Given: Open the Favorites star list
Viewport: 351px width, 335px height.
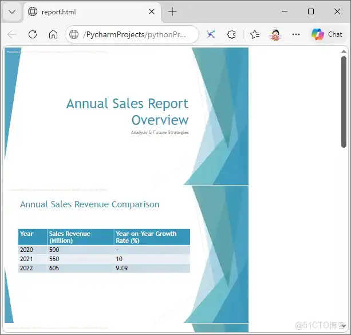Looking at the screenshot, I should (x=255, y=34).
